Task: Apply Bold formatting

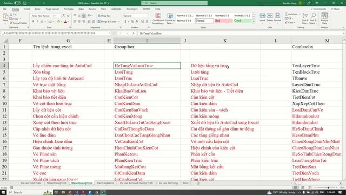Action: tap(33, 22)
